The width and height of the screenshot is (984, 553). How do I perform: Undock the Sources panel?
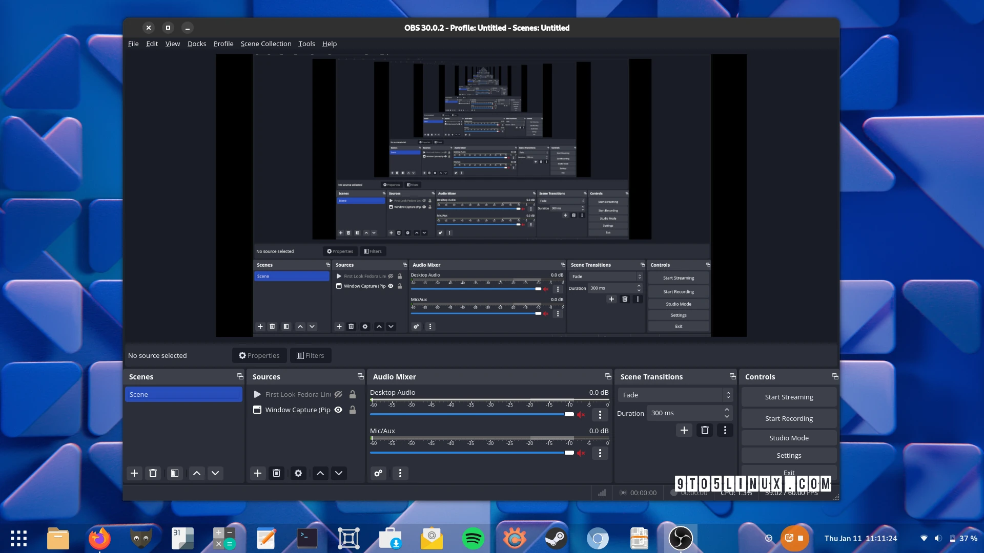pos(361,376)
